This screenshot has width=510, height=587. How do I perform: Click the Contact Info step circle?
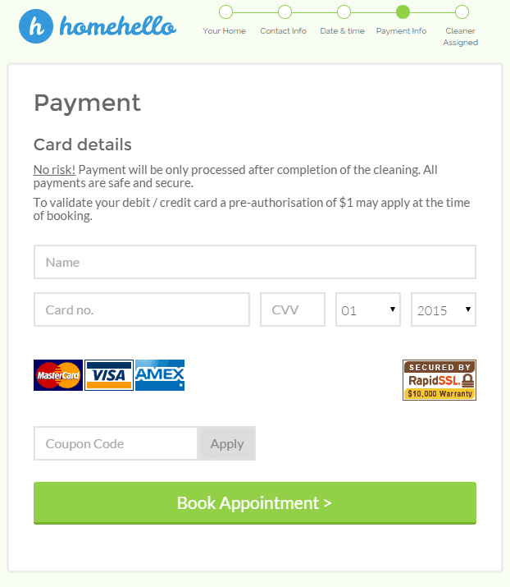coord(285,11)
